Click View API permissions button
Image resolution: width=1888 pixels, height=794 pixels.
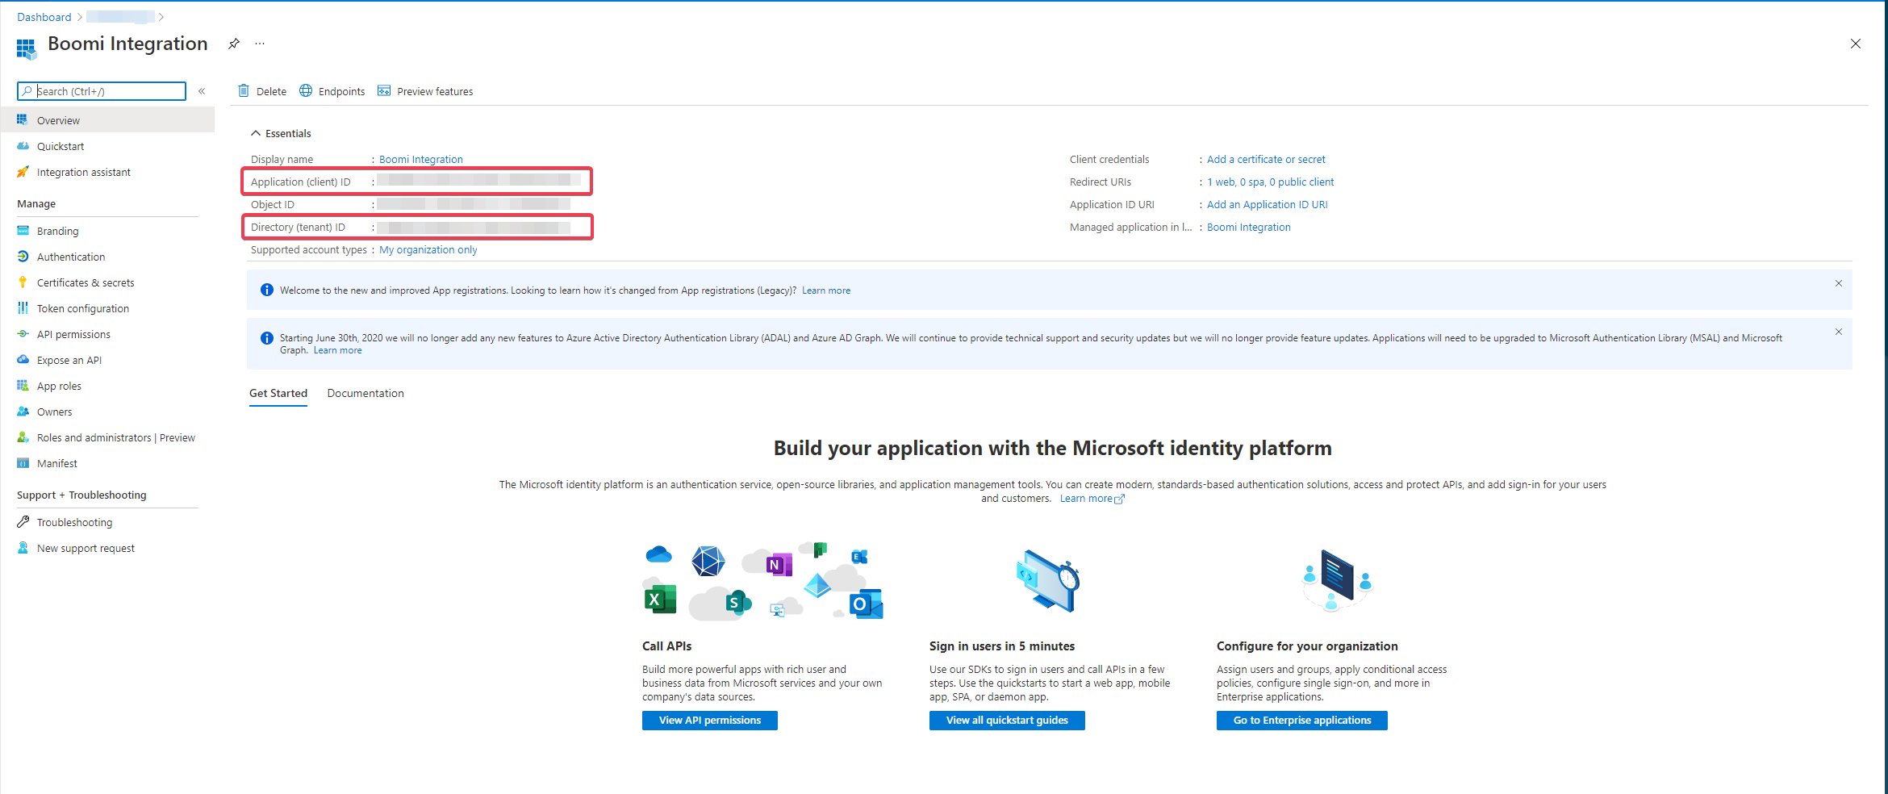point(710,721)
